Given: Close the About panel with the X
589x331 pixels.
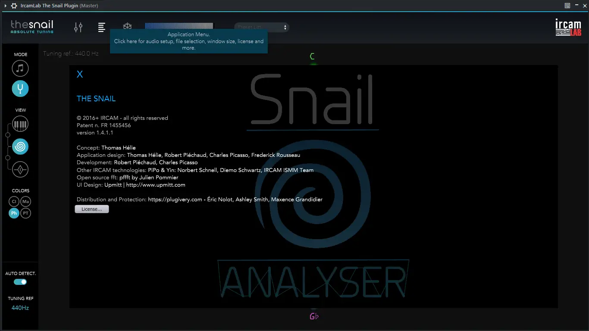Looking at the screenshot, I should click(80, 74).
